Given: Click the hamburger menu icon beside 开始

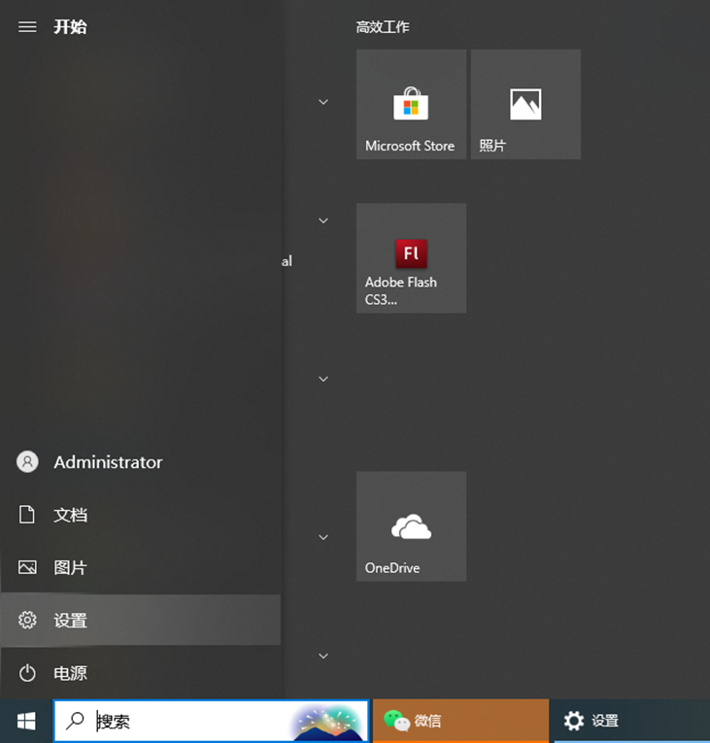Looking at the screenshot, I should (x=27, y=27).
